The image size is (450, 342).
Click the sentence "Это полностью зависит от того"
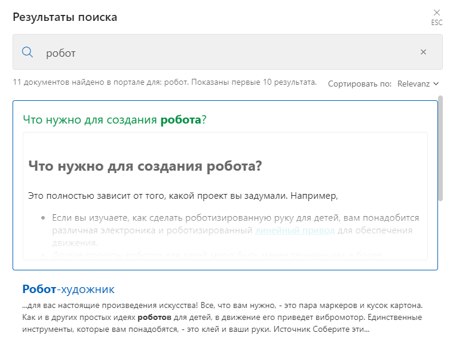(97, 196)
